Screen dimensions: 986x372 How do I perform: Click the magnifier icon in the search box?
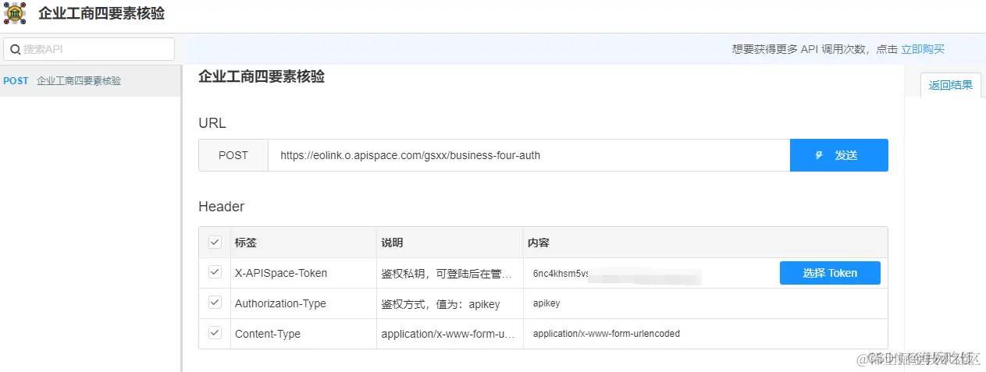click(15, 49)
